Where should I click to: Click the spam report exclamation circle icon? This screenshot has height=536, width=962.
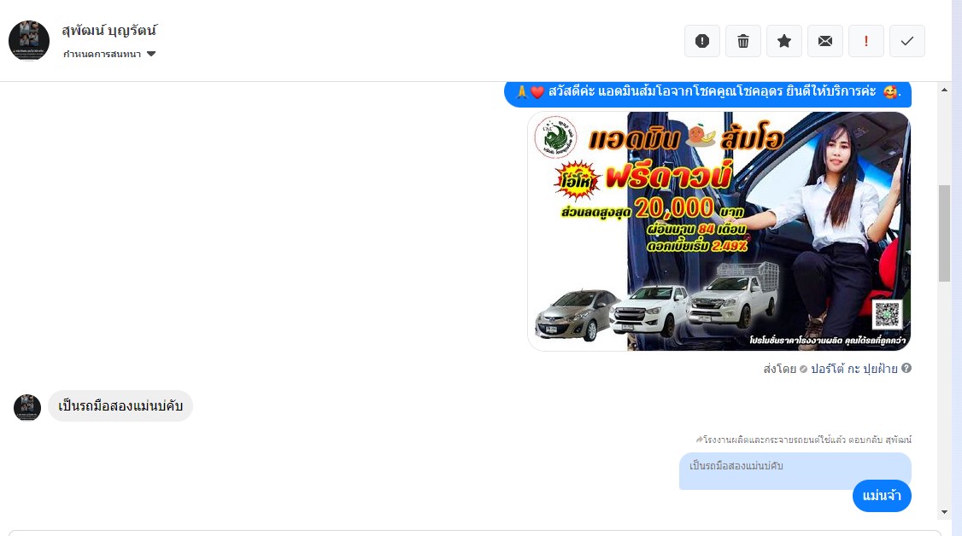coord(702,41)
